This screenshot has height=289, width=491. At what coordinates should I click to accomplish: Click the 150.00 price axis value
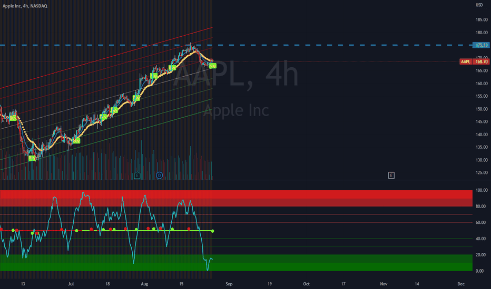point(482,109)
